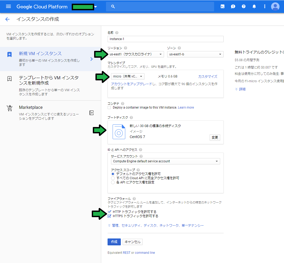Click the $5.08 の月間予測 text

[x=247, y=60]
